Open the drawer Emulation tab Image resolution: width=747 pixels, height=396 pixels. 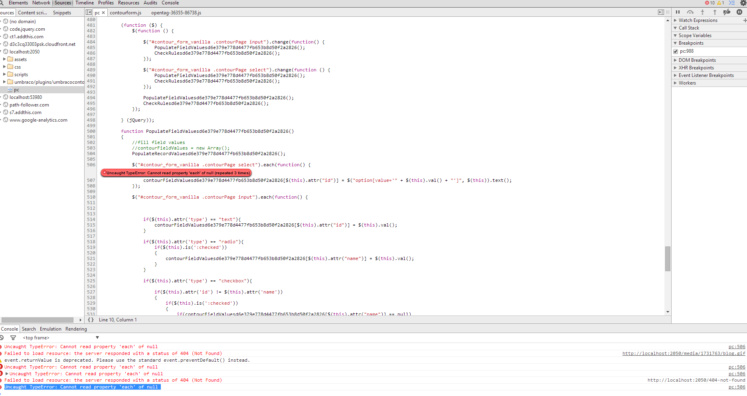coord(51,329)
